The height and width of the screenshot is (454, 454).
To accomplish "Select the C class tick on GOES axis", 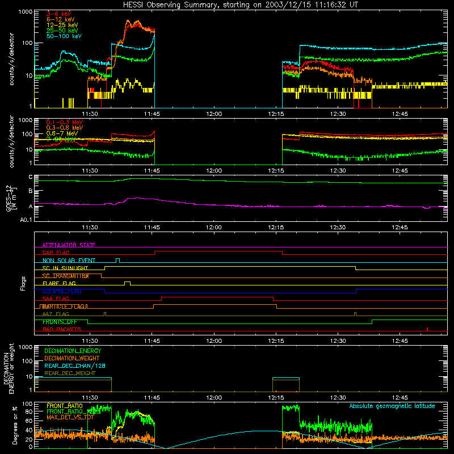I will (31, 177).
